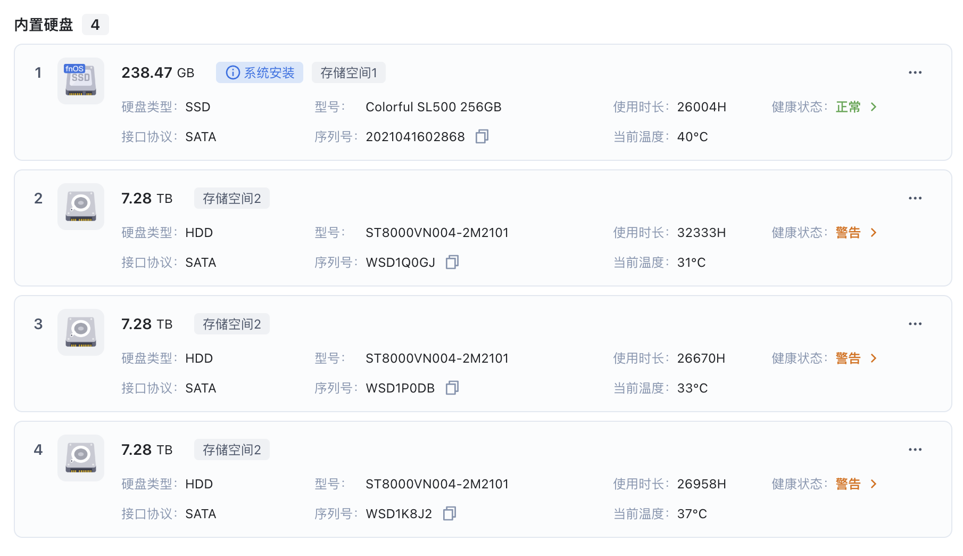The height and width of the screenshot is (556, 963).
Task: Click the 存储空间1 tag
Action: click(x=348, y=72)
